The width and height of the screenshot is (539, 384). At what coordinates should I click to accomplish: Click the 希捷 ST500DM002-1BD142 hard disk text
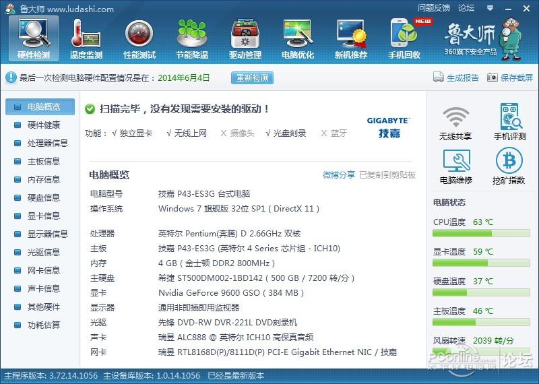click(x=257, y=278)
